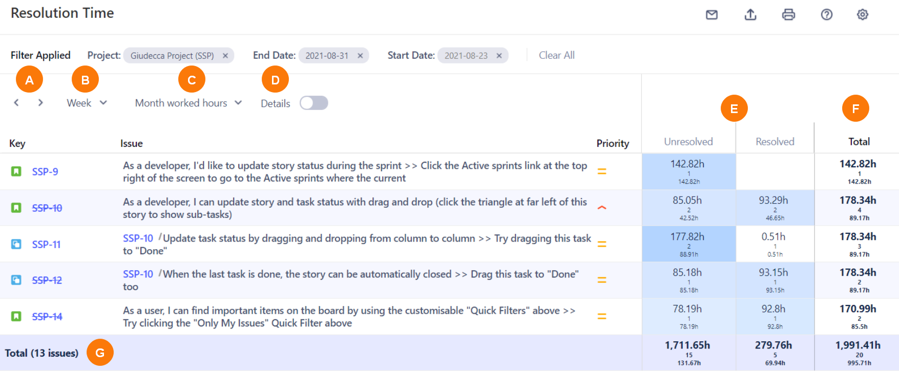
Task: Open the help question mark icon
Action: (826, 15)
